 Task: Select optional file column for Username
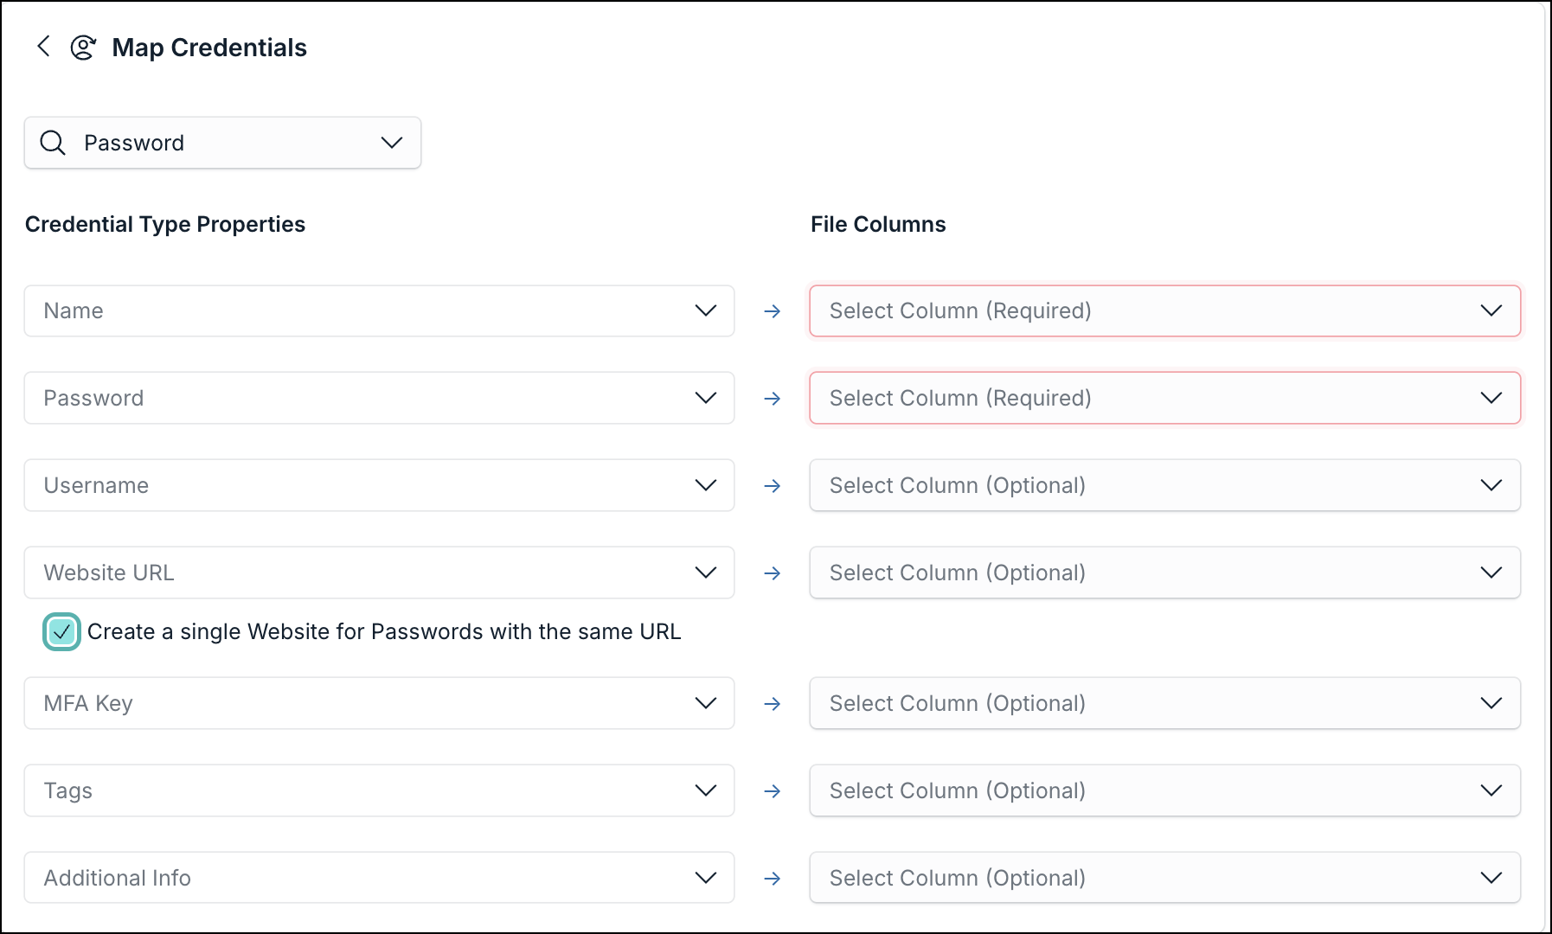(1164, 485)
